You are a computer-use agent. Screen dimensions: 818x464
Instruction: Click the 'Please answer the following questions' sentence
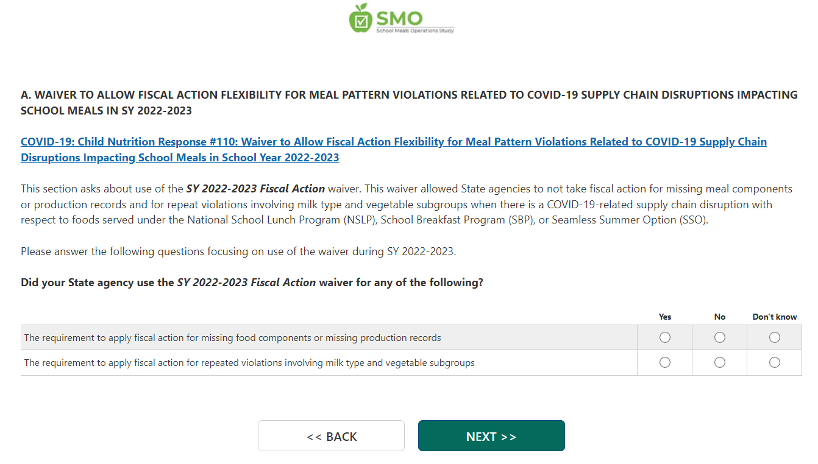coord(238,251)
